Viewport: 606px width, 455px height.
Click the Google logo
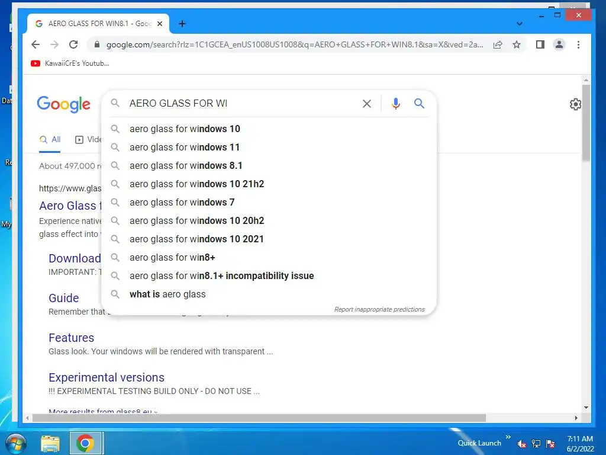63,104
